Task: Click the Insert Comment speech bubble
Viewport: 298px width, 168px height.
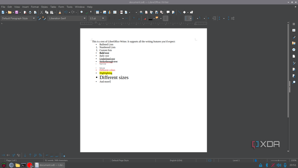Action: coord(168,12)
